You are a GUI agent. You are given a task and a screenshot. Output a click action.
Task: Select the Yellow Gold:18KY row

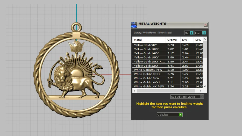[x=167, y=58]
